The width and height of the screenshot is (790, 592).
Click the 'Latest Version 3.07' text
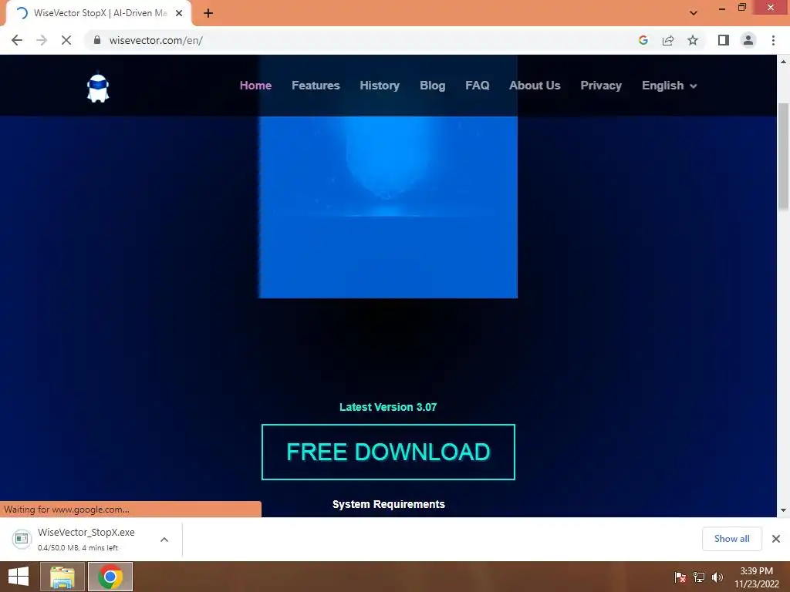[x=388, y=407]
